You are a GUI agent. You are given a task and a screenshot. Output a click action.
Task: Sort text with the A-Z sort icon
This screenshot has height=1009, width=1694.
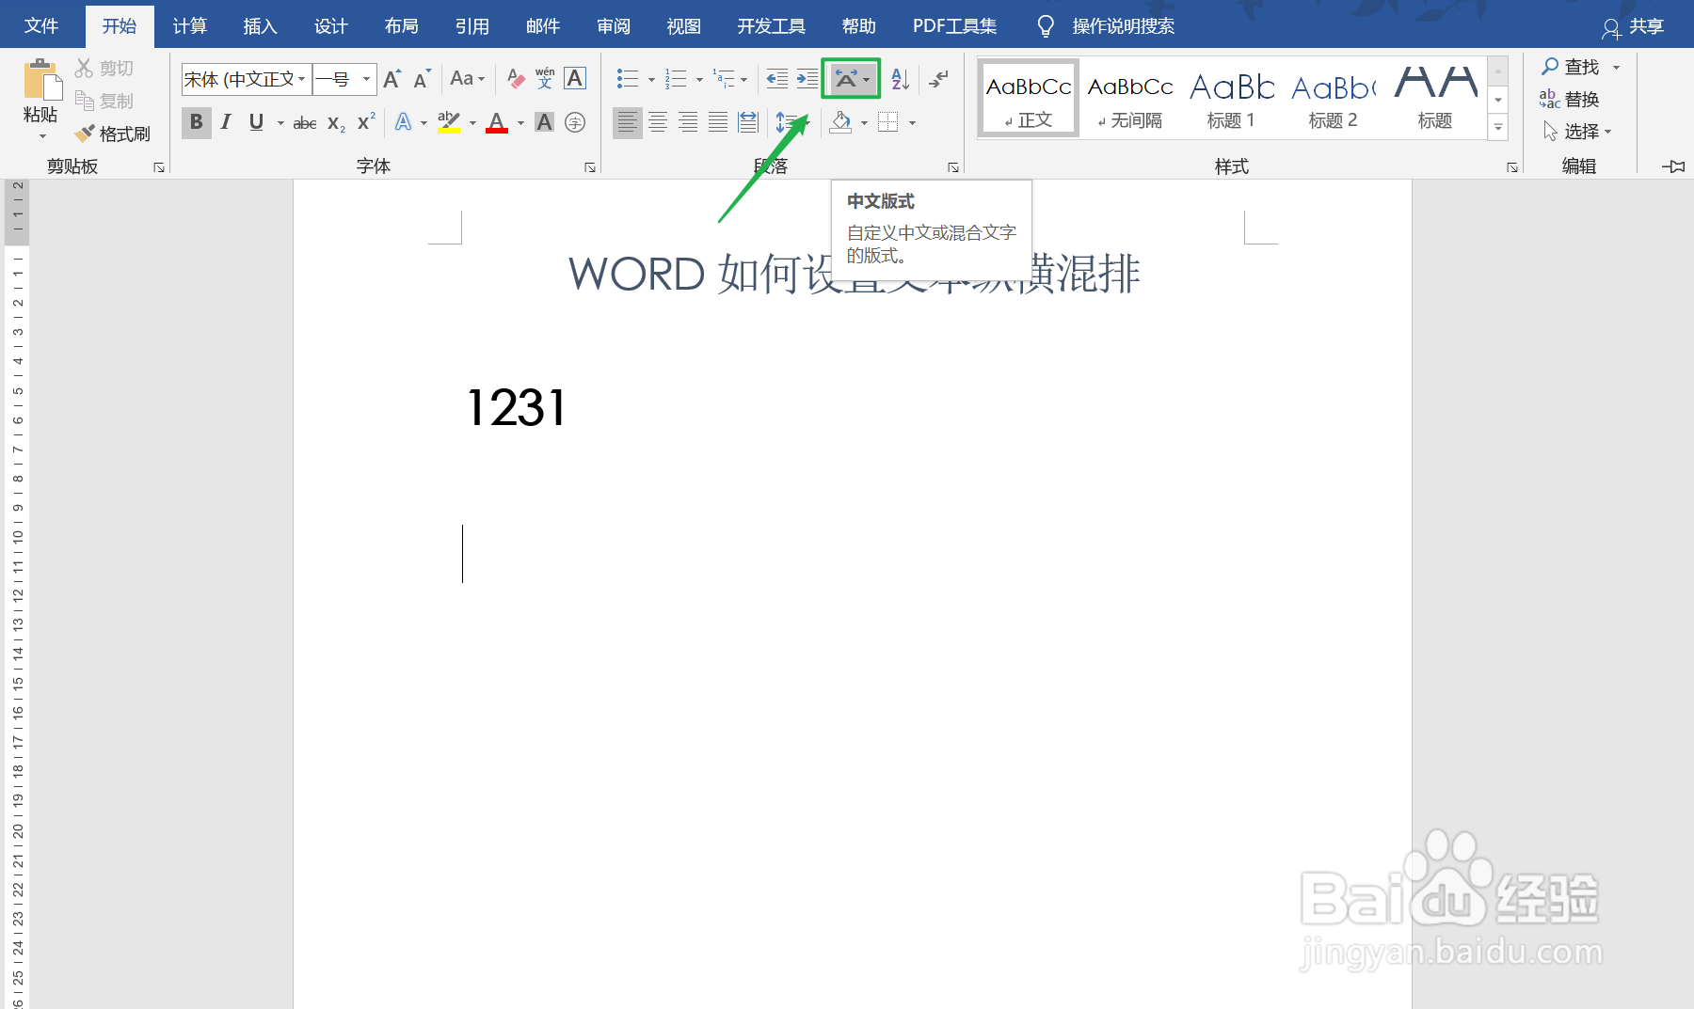[x=901, y=79]
